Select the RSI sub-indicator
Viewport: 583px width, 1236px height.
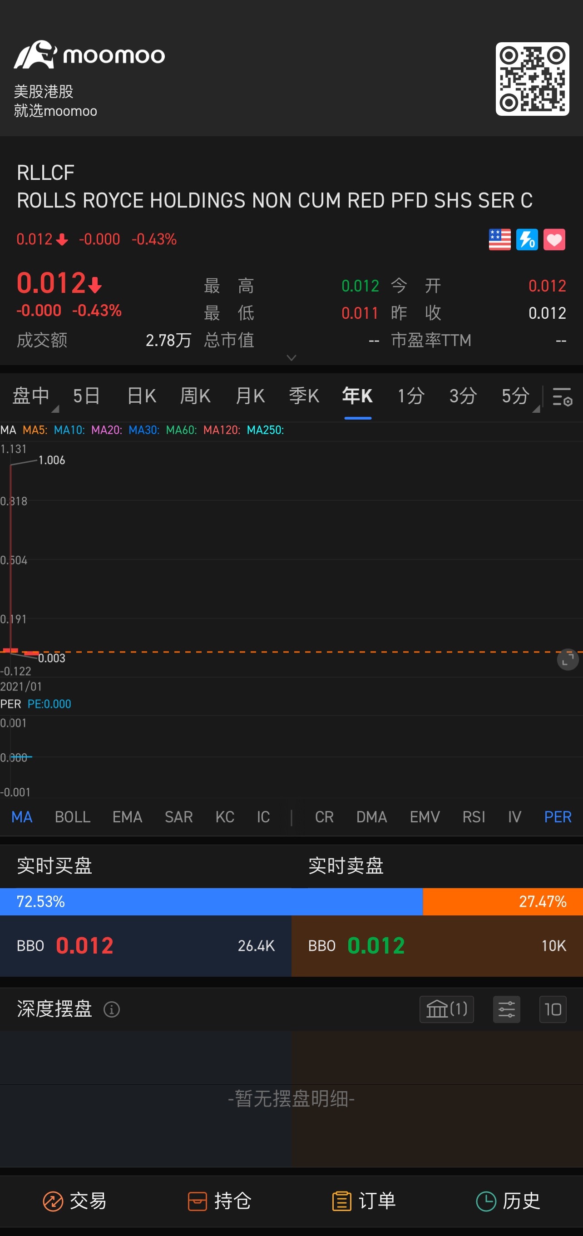click(474, 816)
